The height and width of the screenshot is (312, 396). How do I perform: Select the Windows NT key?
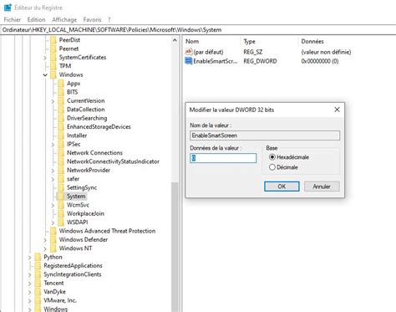[75, 248]
